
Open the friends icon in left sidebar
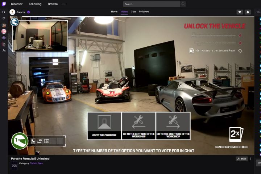(x=4, y=51)
